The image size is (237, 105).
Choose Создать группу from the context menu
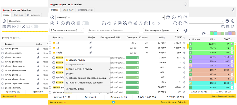point(87,60)
